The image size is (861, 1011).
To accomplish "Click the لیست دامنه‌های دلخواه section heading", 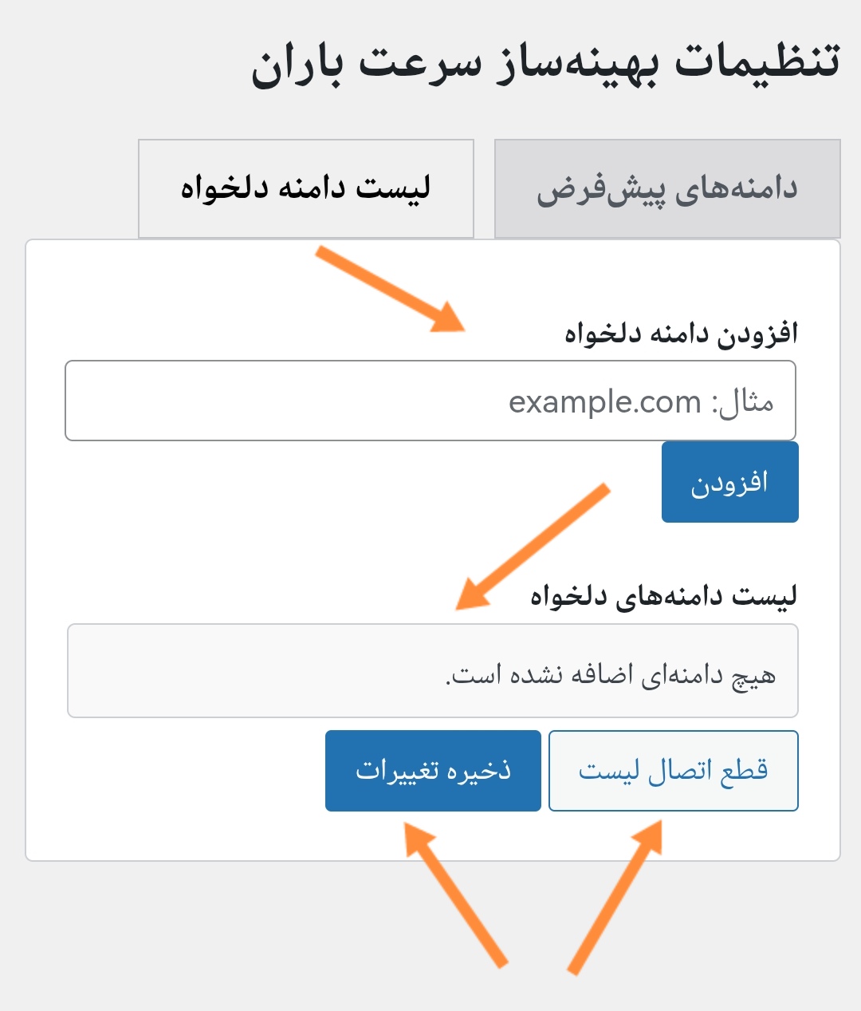I will 664,596.
